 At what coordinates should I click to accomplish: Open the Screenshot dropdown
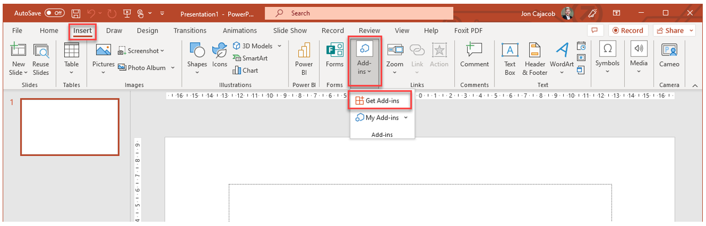(141, 51)
